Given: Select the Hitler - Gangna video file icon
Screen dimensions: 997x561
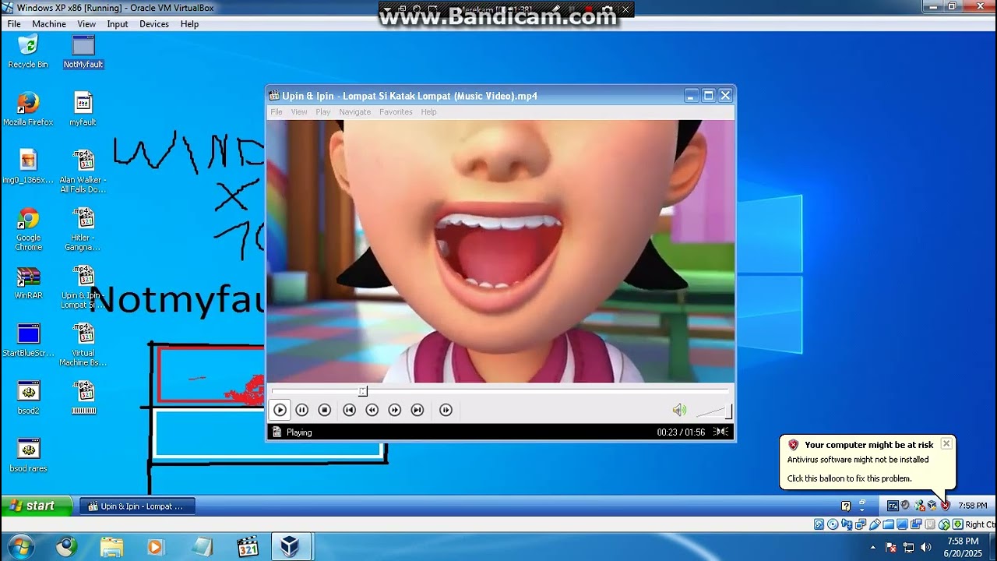Looking at the screenshot, I should [x=83, y=229].
